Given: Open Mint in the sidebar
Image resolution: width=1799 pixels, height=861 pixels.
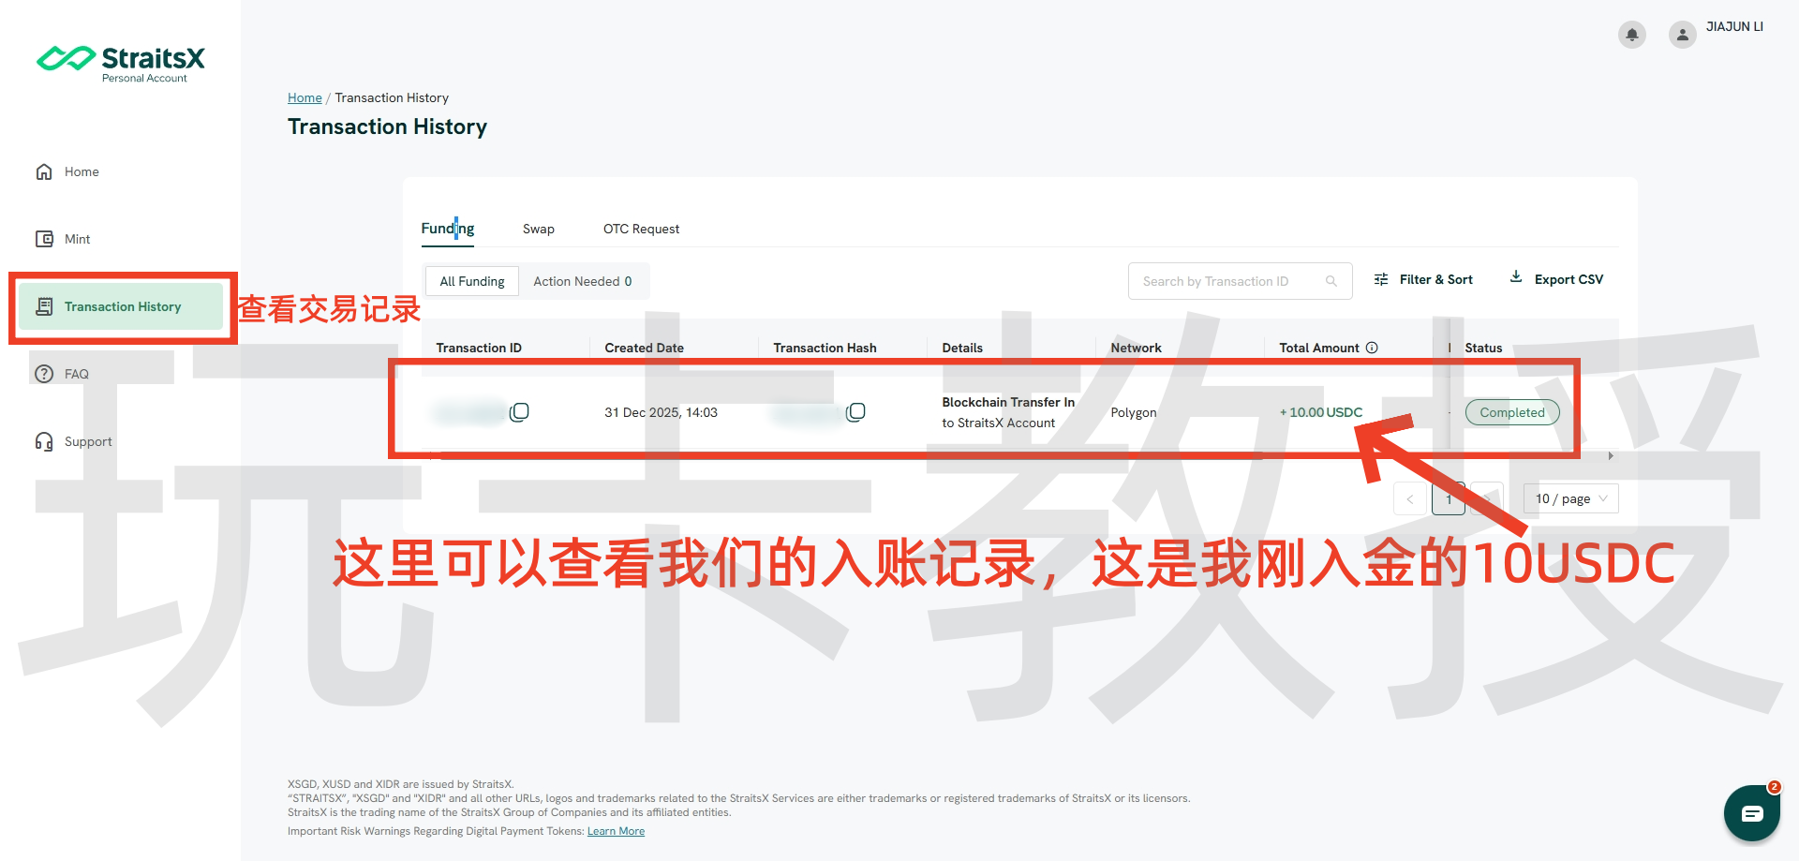Looking at the screenshot, I should 77,239.
